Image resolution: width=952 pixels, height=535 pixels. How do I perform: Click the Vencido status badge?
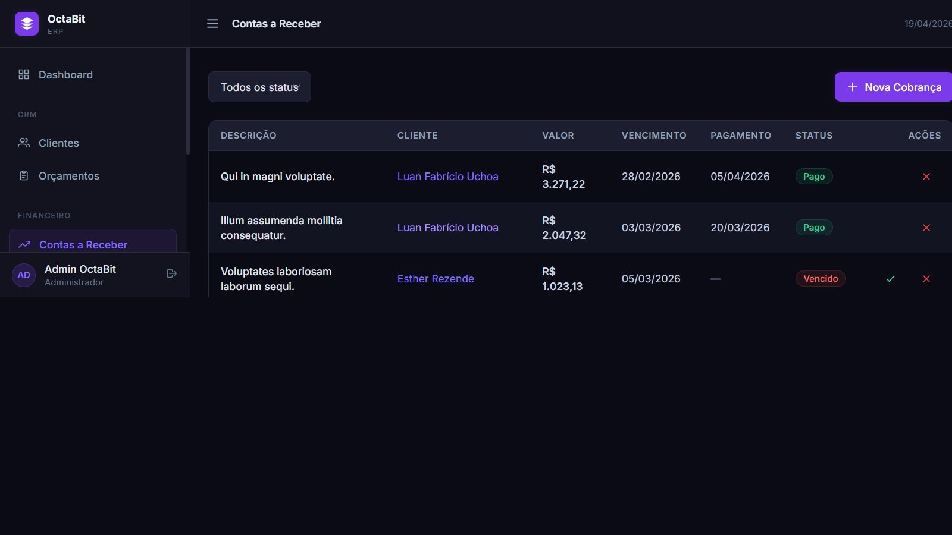click(820, 279)
